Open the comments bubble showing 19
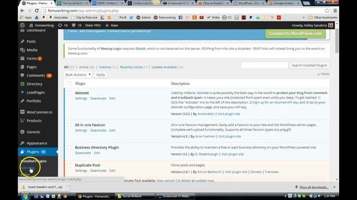 click(76, 26)
